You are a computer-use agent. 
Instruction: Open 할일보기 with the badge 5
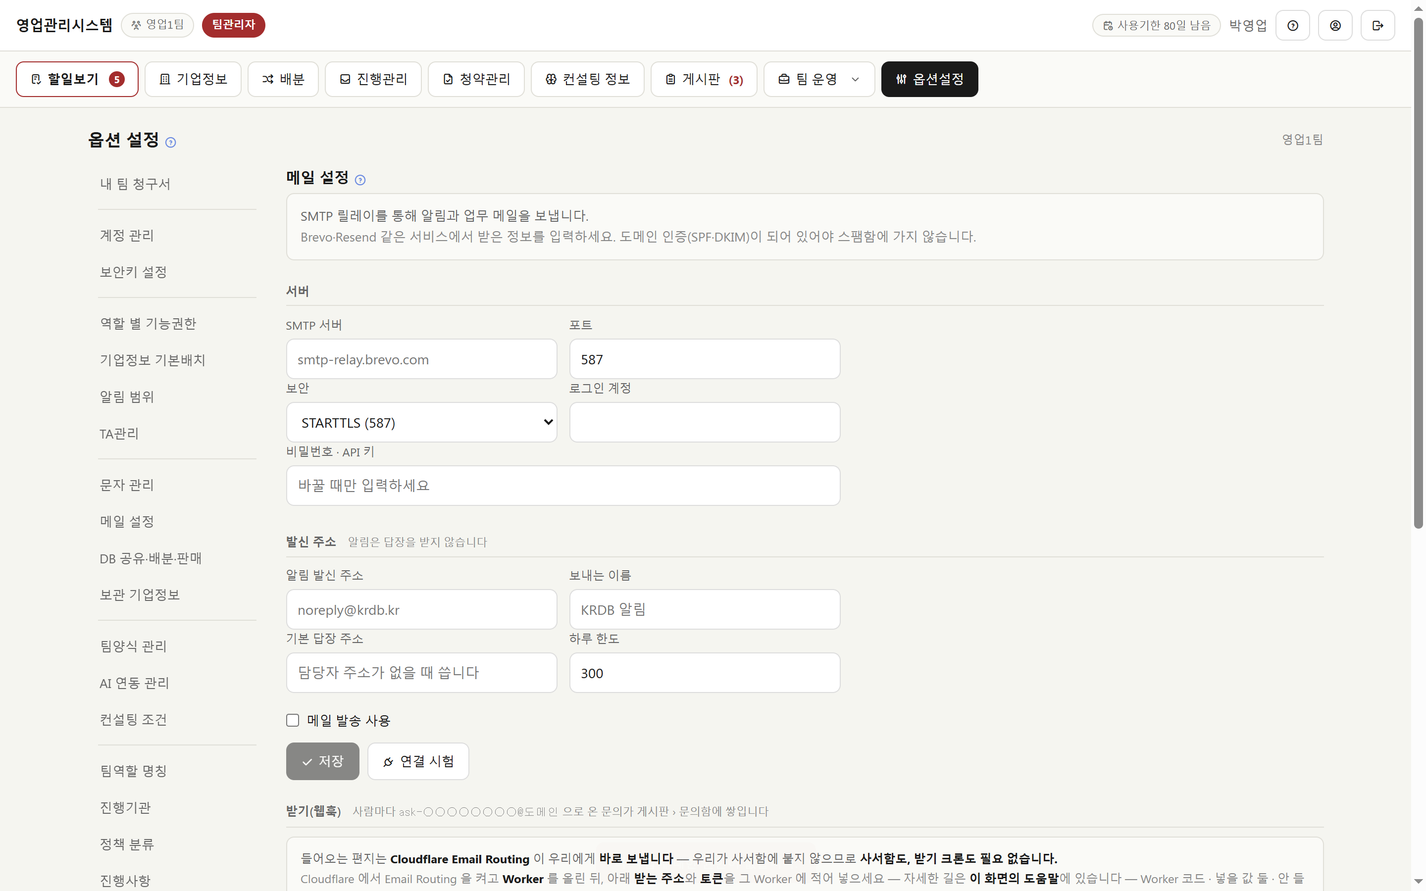click(x=77, y=79)
